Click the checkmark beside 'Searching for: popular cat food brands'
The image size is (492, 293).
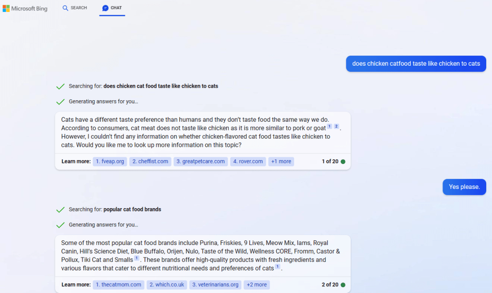[60, 210]
